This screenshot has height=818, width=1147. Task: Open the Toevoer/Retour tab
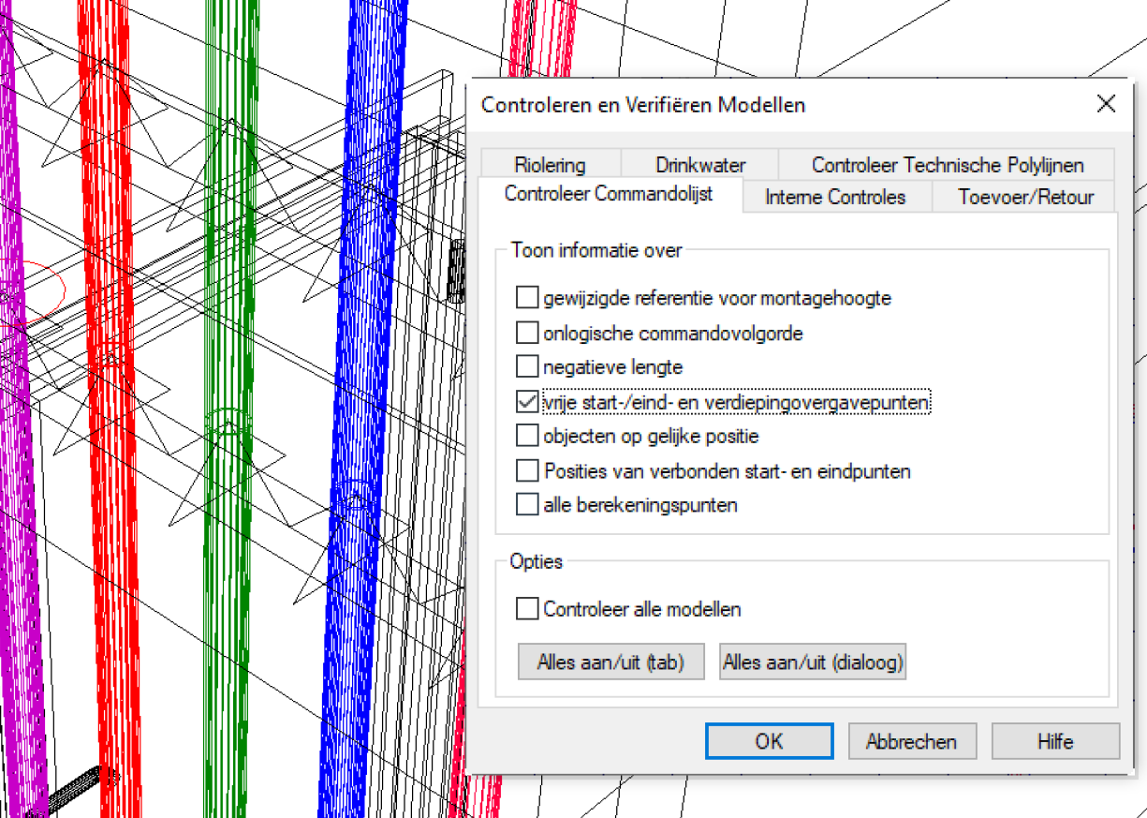[1025, 197]
